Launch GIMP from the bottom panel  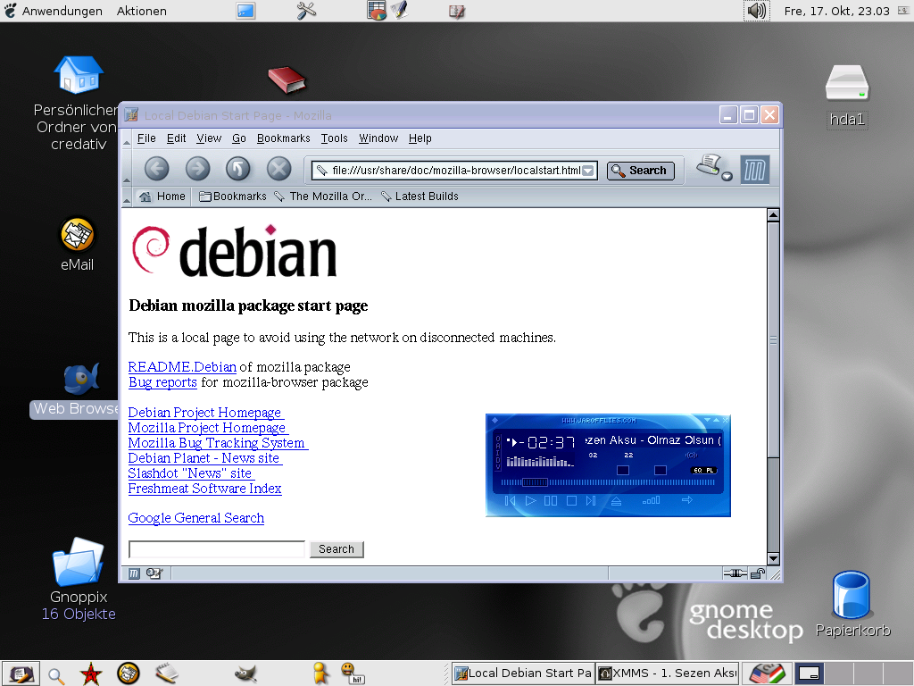click(x=246, y=673)
